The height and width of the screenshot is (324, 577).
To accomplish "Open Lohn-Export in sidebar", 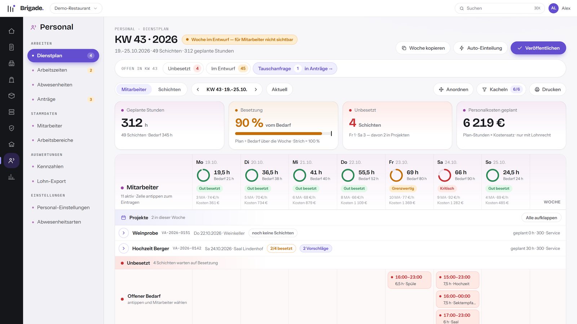I will click(63, 181).
